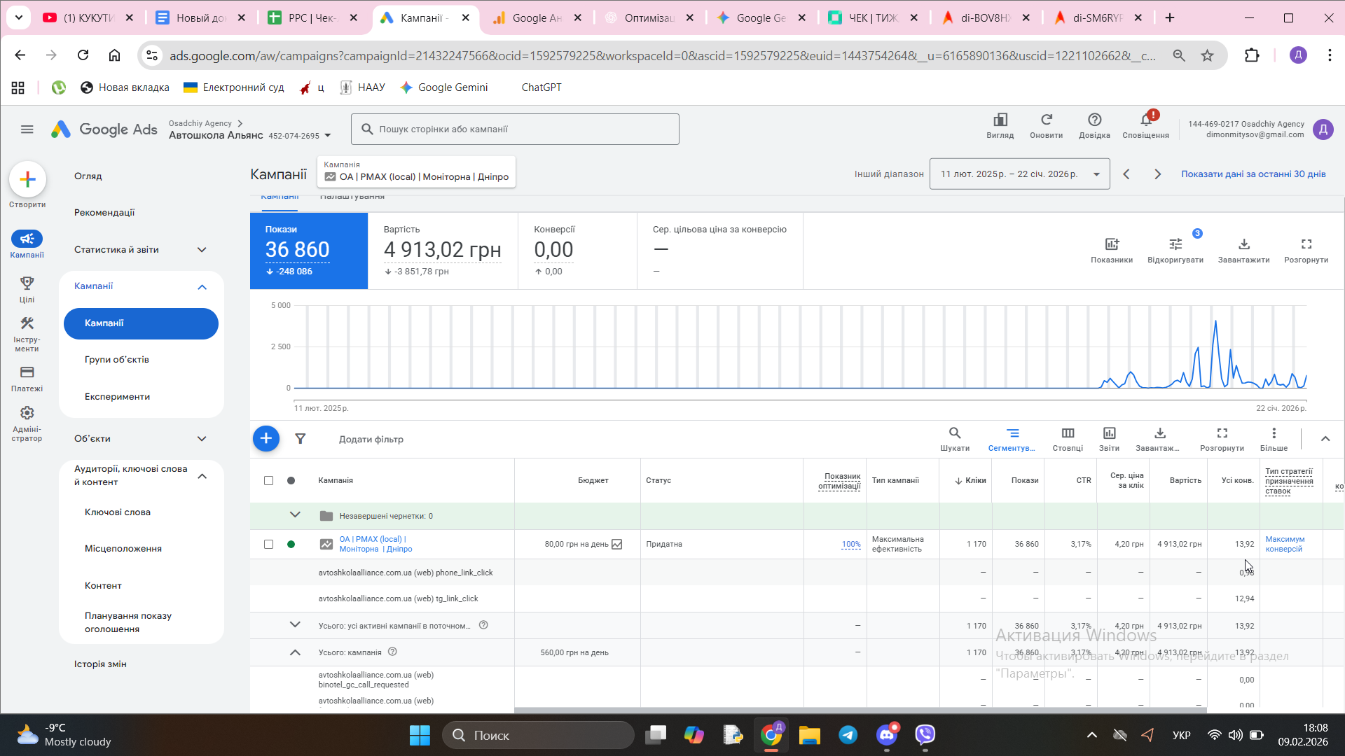1345x756 pixels.
Task: Click link to show last 30 days data
Action: (1253, 174)
